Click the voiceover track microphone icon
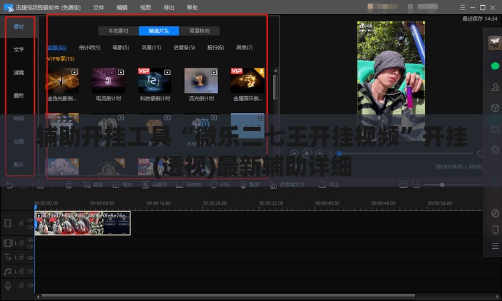Viewport: 502px width, 301px height. pos(8,286)
